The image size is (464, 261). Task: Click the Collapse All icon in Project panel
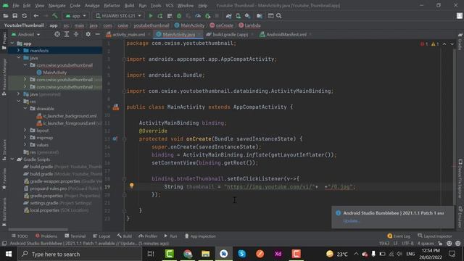76,34
